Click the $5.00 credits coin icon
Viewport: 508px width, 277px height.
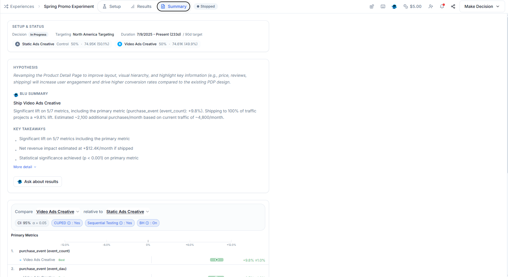pyautogui.click(x=405, y=6)
